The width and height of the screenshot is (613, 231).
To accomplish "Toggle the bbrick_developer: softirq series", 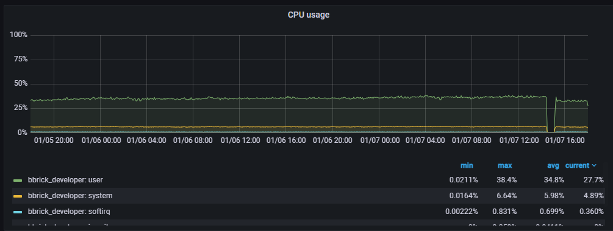I will [69, 212].
